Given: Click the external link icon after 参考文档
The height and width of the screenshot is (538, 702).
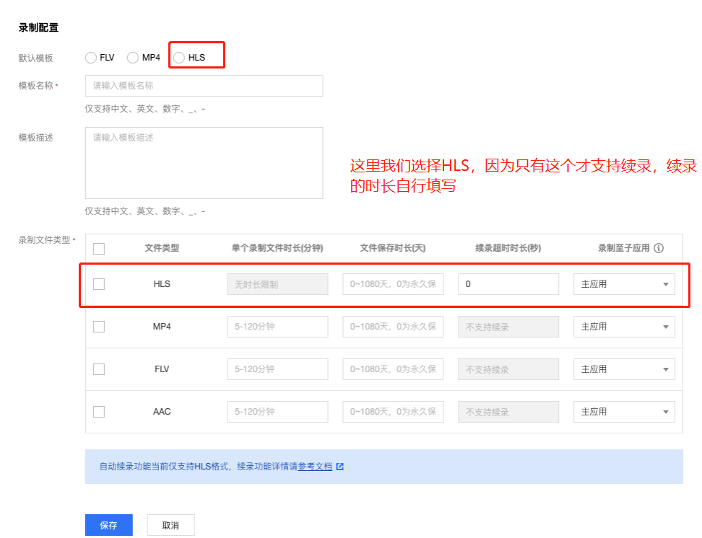Looking at the screenshot, I should pos(340,467).
